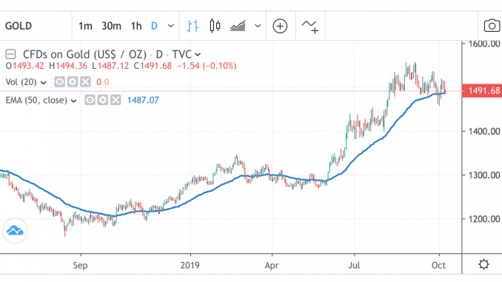502x282 pixels.
Task: Click the low value L1487.12
Action: [110, 66]
